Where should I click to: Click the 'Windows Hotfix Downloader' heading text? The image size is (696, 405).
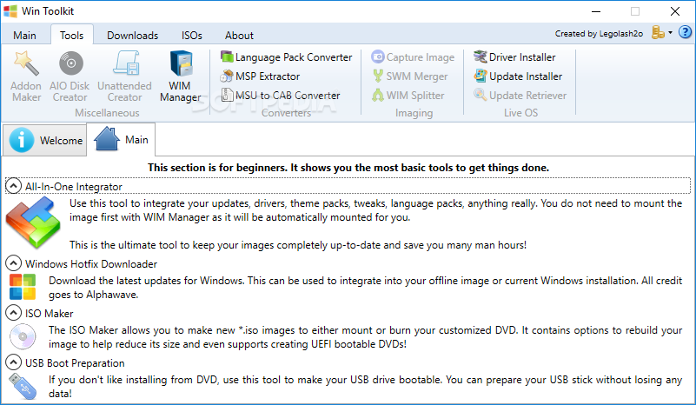[x=91, y=264]
